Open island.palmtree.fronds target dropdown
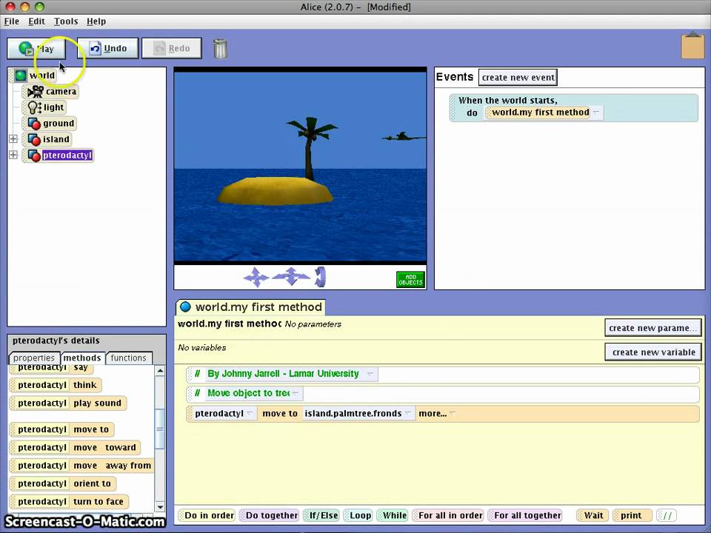 click(x=408, y=413)
